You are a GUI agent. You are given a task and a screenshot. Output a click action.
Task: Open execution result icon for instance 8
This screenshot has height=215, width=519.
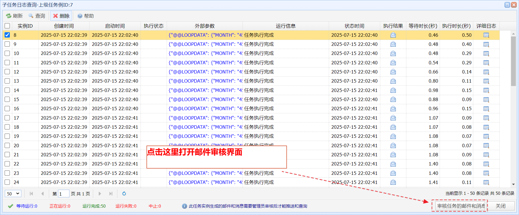393,35
